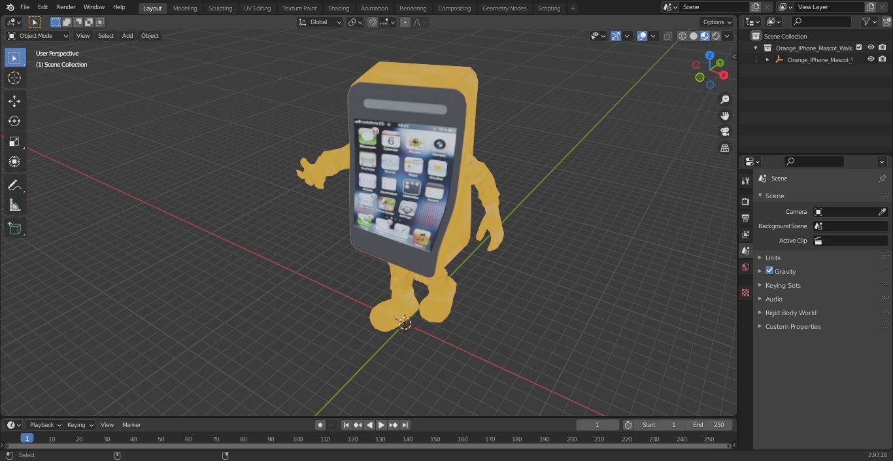
Task: Open the View Layer properties tab
Action: click(x=745, y=234)
